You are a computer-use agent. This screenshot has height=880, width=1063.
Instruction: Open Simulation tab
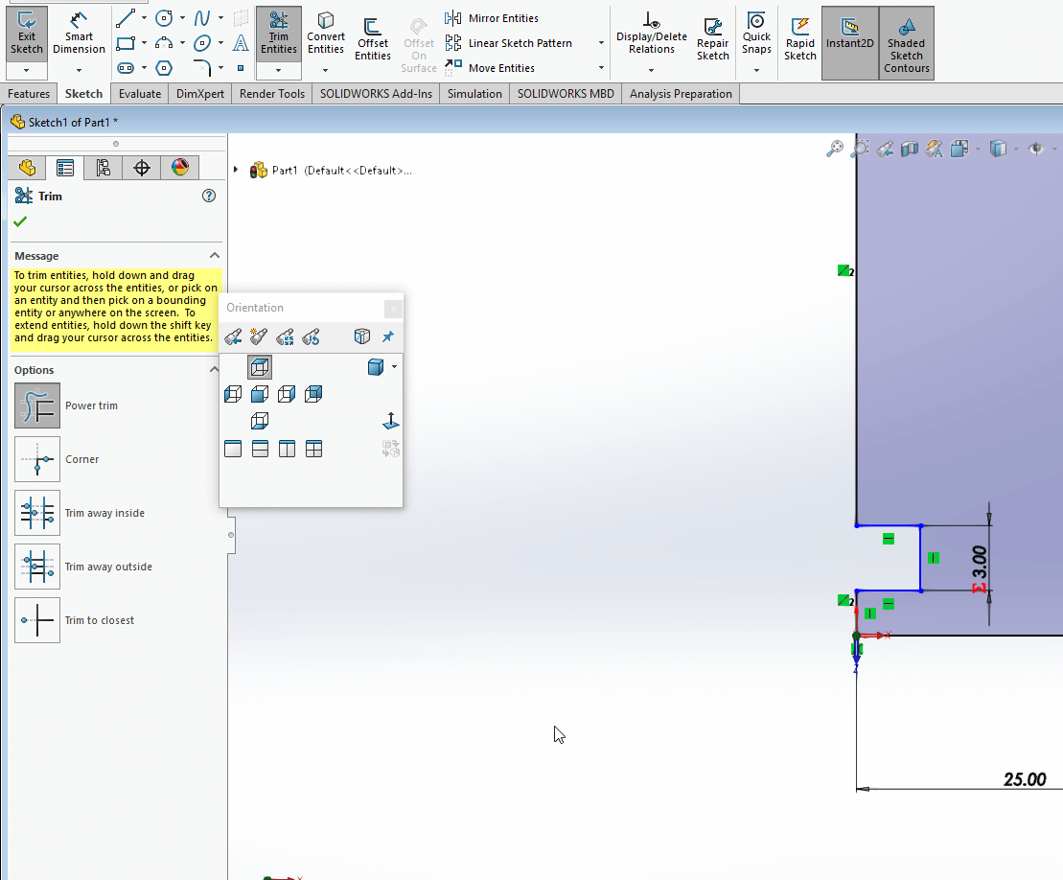click(474, 94)
